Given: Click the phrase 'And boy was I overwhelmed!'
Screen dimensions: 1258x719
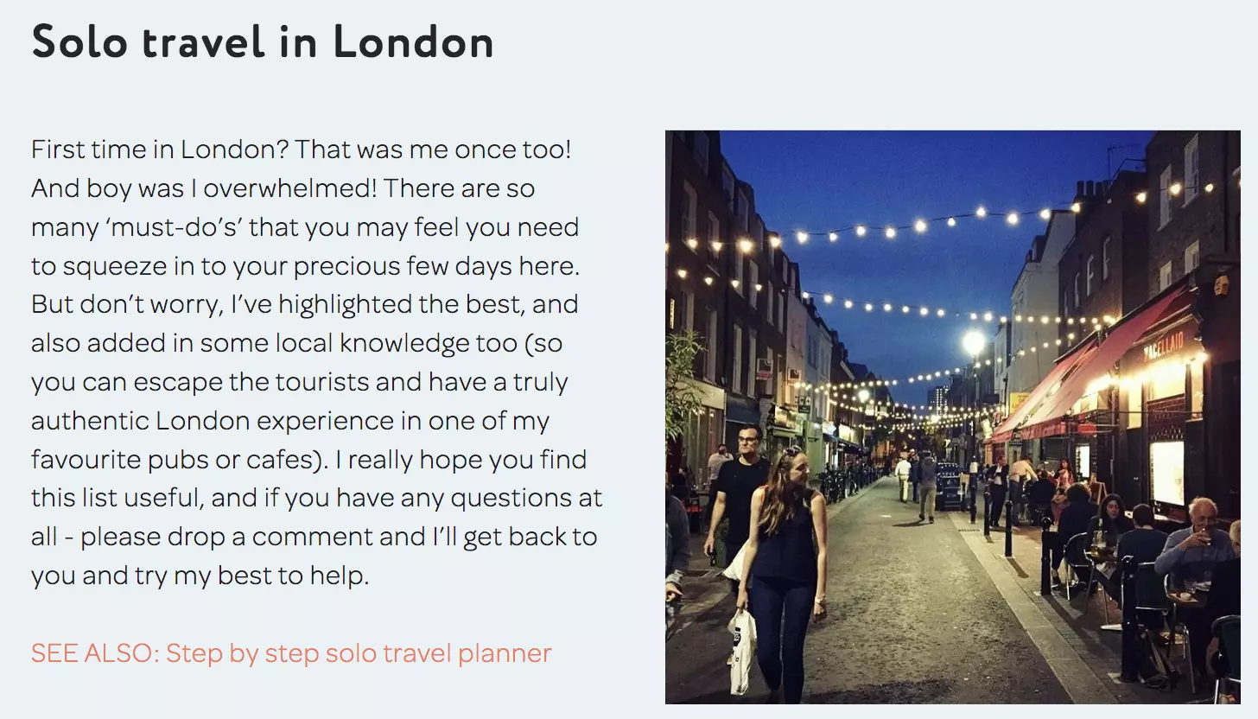Looking at the screenshot, I should 196,189.
